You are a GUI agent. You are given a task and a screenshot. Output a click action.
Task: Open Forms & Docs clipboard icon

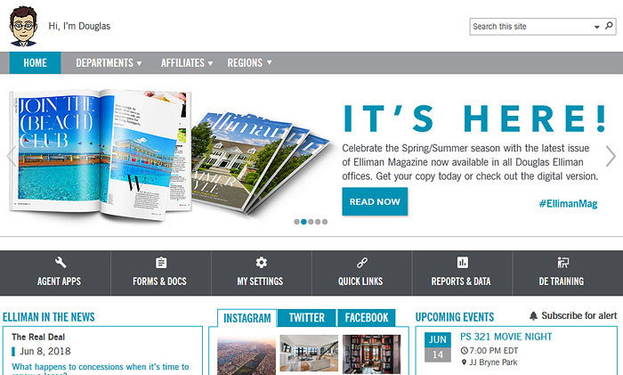tap(161, 263)
